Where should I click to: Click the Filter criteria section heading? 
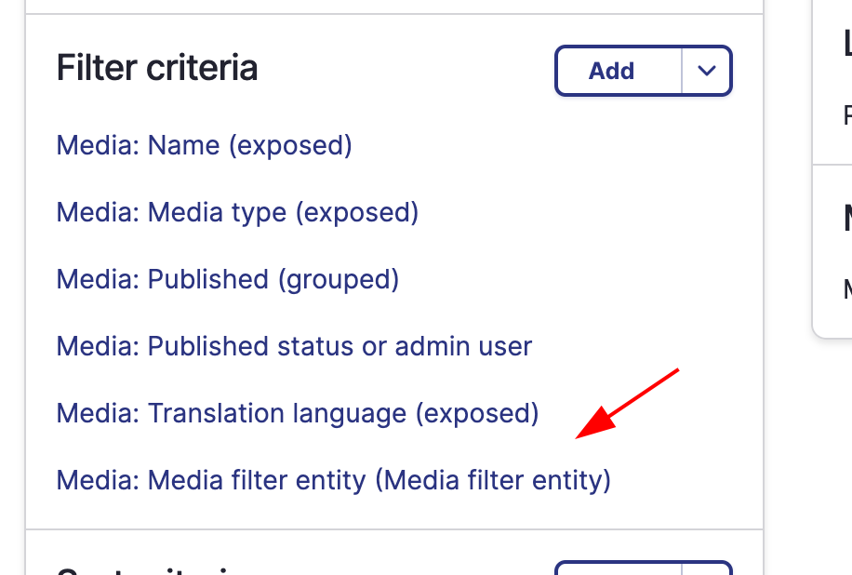pyautogui.click(x=157, y=68)
